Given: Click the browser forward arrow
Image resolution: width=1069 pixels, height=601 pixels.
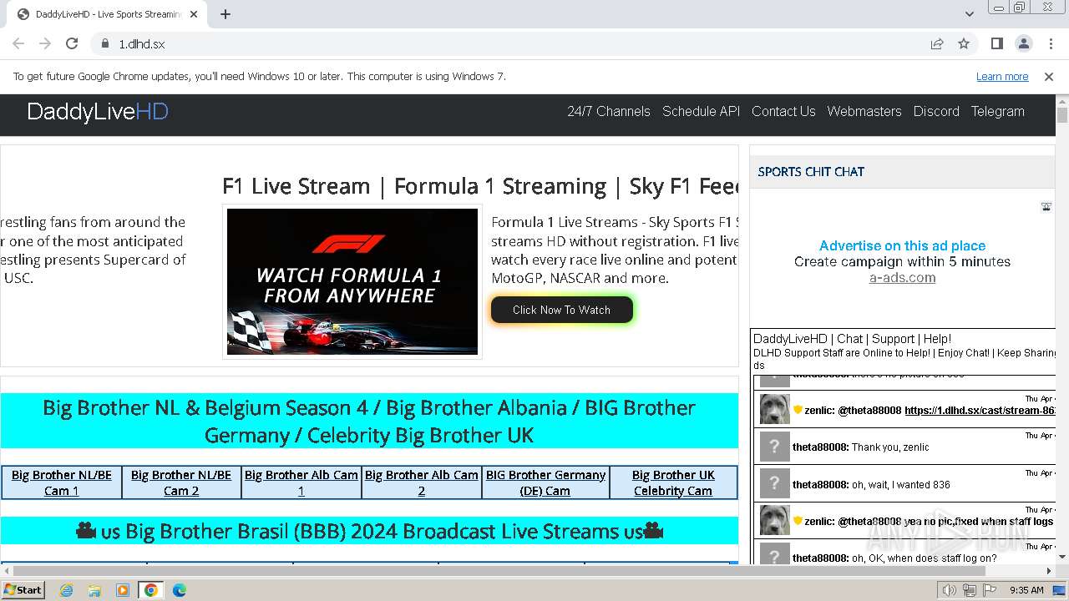Looking at the screenshot, I should click(45, 43).
